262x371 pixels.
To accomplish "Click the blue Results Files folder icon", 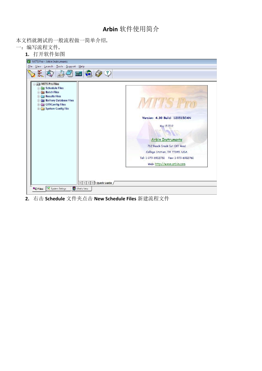I will (x=43, y=96).
